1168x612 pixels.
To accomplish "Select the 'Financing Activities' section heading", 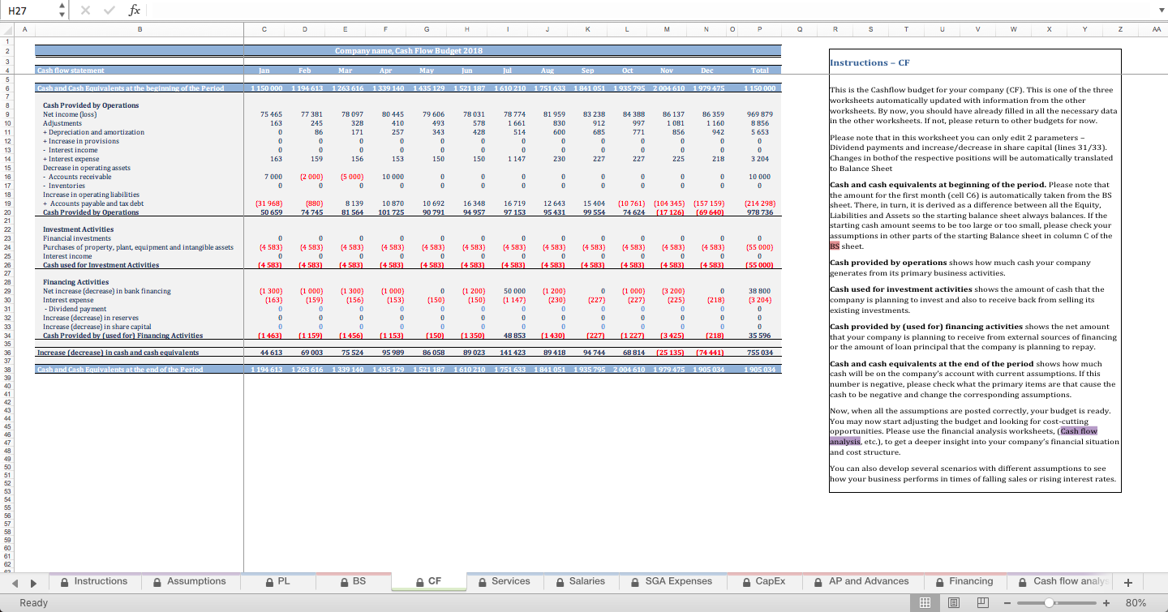I will pyautogui.click(x=74, y=282).
